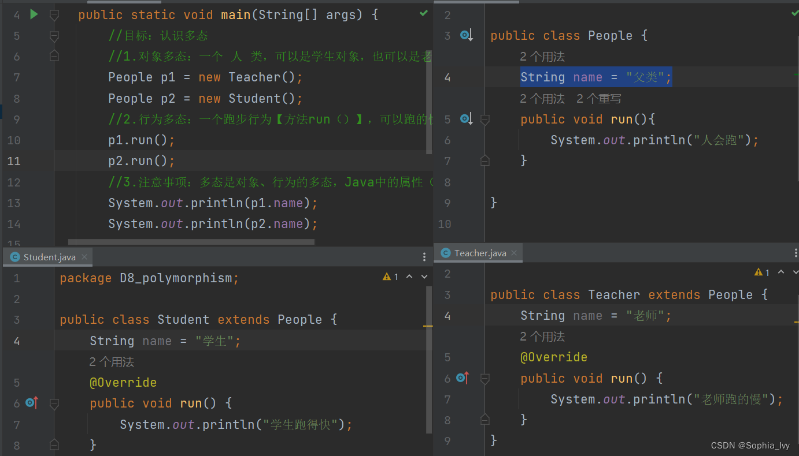Screen dimensions: 799x456
Task: Collapse People run() method fold marker
Action: [x=485, y=119]
